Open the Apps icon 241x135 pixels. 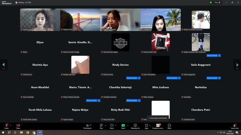click(x=146, y=125)
